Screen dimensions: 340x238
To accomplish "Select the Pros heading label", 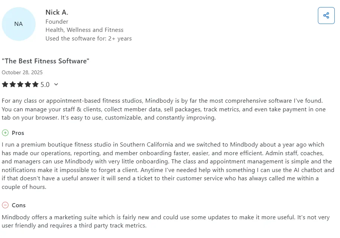I will coord(18,133).
